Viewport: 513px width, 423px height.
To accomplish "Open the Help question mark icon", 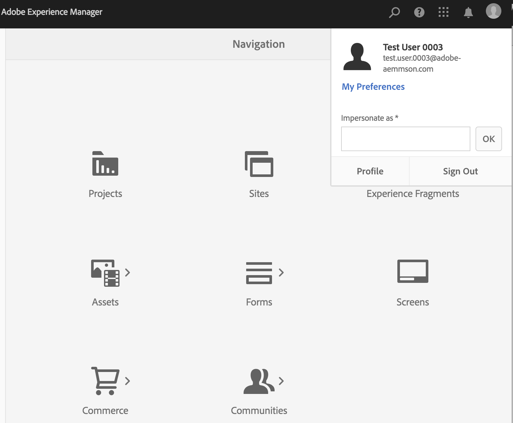I will point(419,12).
